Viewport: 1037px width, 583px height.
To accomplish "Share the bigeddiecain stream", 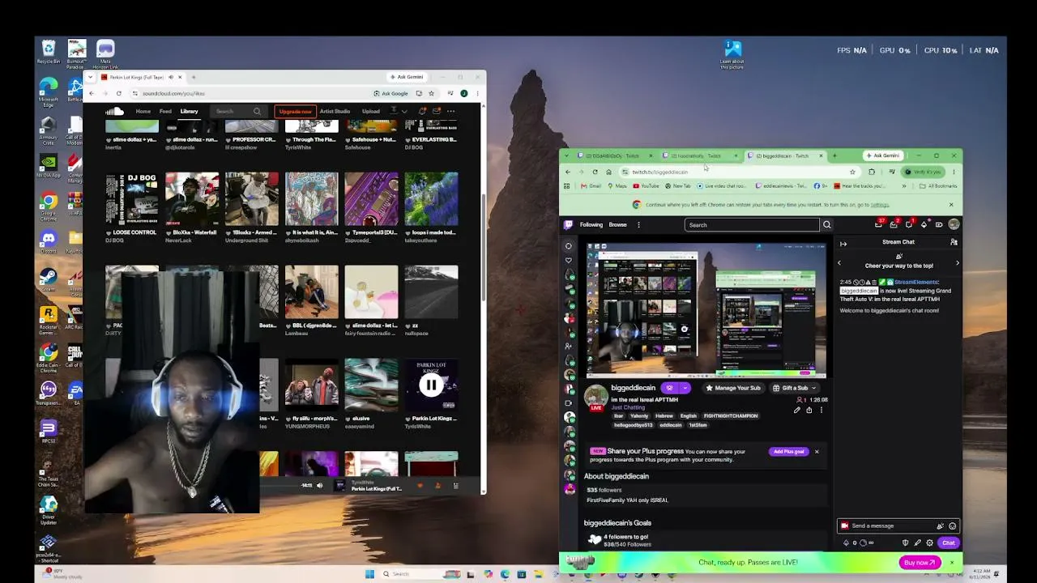I will click(x=809, y=411).
